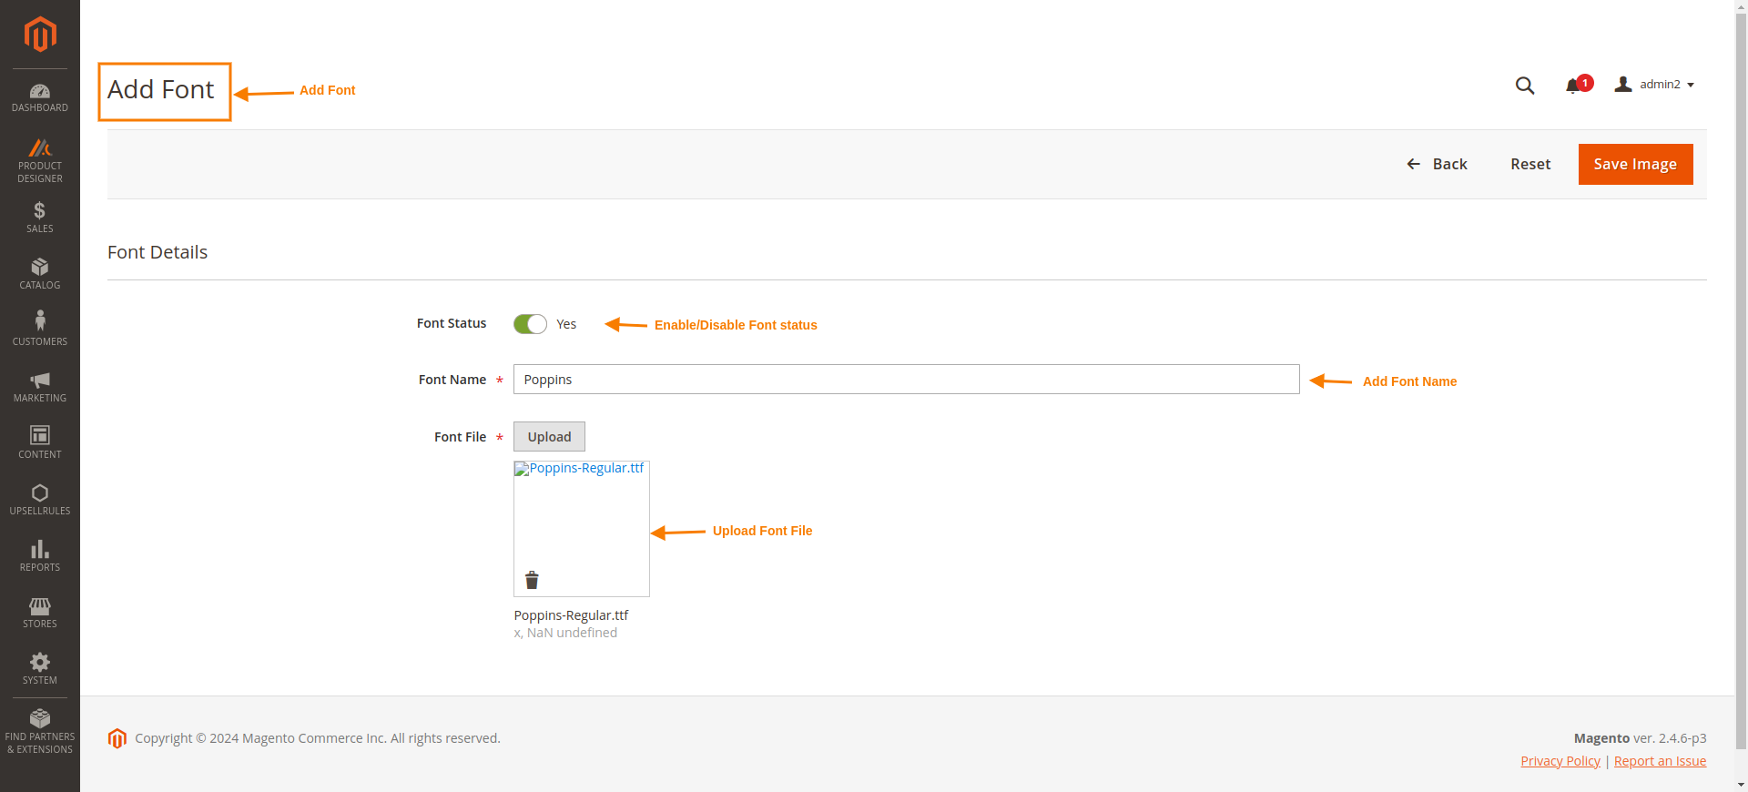Open the Catalog menu

click(x=40, y=274)
